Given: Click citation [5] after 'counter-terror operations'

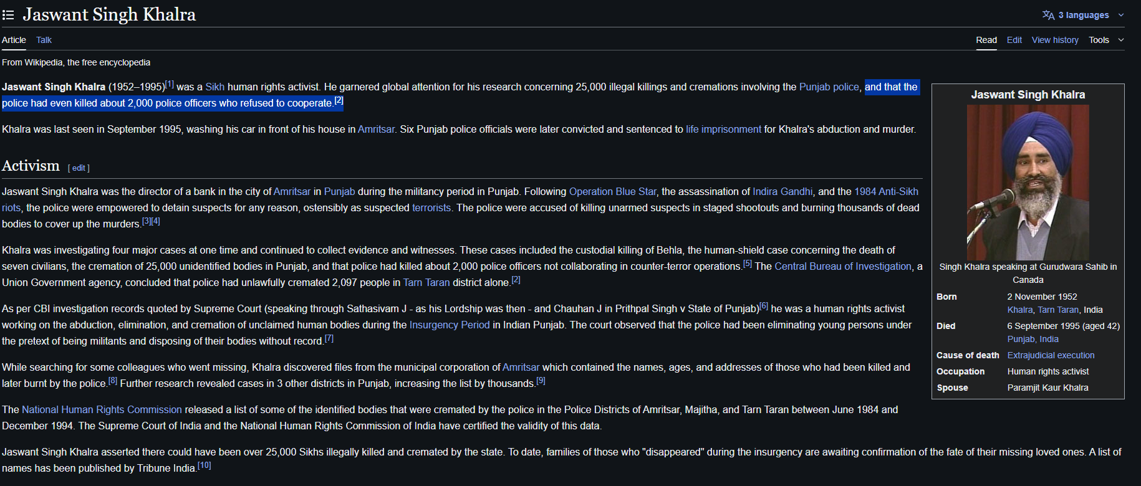Looking at the screenshot, I should click(x=748, y=264).
